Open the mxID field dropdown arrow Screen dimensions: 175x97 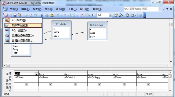click(x=36, y=74)
